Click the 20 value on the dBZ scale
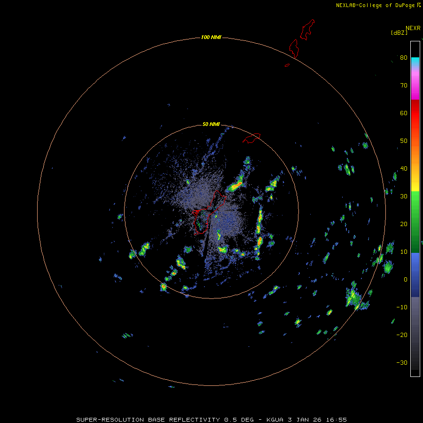 click(404, 224)
